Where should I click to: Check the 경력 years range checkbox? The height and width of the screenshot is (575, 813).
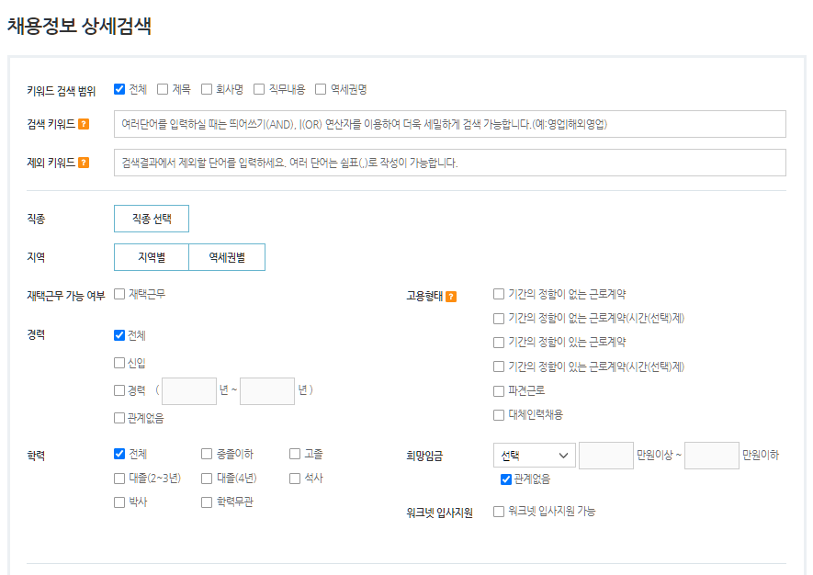pyautogui.click(x=119, y=390)
